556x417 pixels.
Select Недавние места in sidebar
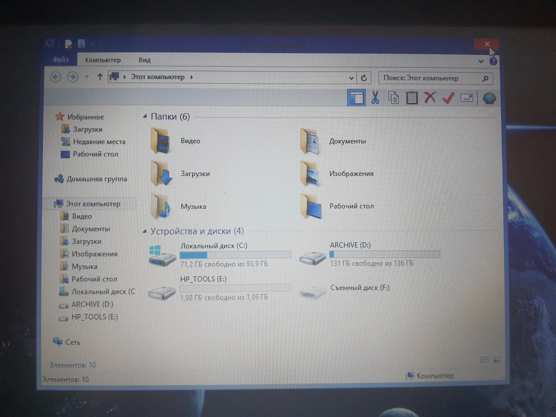click(x=93, y=142)
